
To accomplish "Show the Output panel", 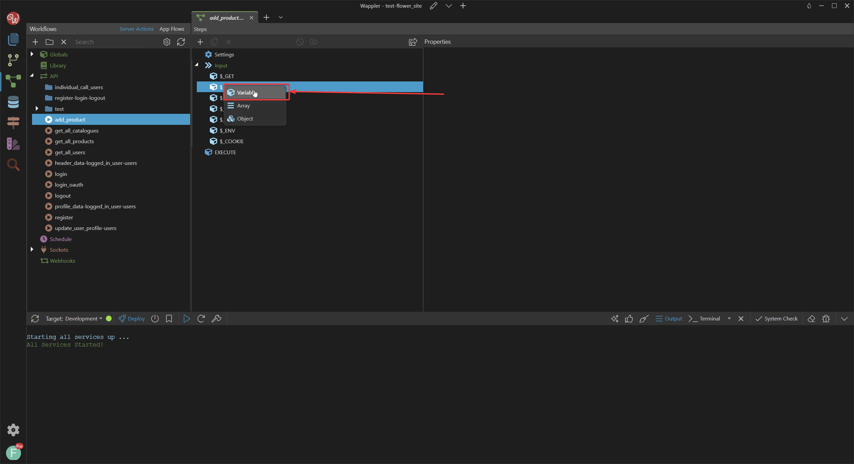I will (x=669, y=318).
